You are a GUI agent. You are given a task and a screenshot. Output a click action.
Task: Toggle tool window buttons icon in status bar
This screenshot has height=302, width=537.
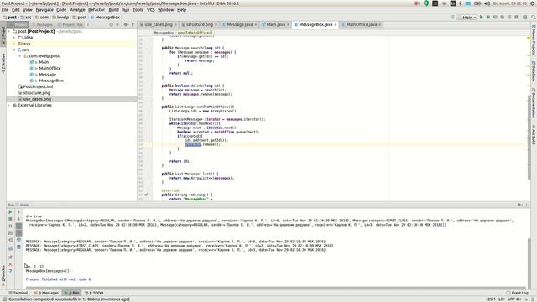pyautogui.click(x=3, y=299)
